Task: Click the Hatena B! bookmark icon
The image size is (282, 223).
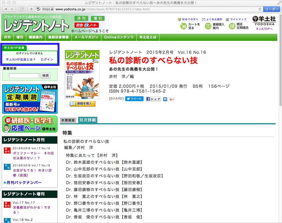Action: 165,99
